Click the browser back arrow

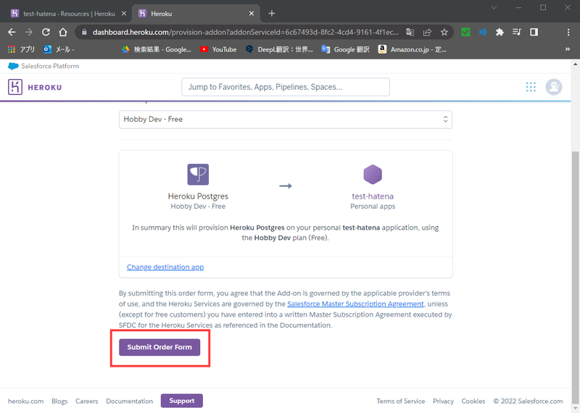click(x=12, y=32)
